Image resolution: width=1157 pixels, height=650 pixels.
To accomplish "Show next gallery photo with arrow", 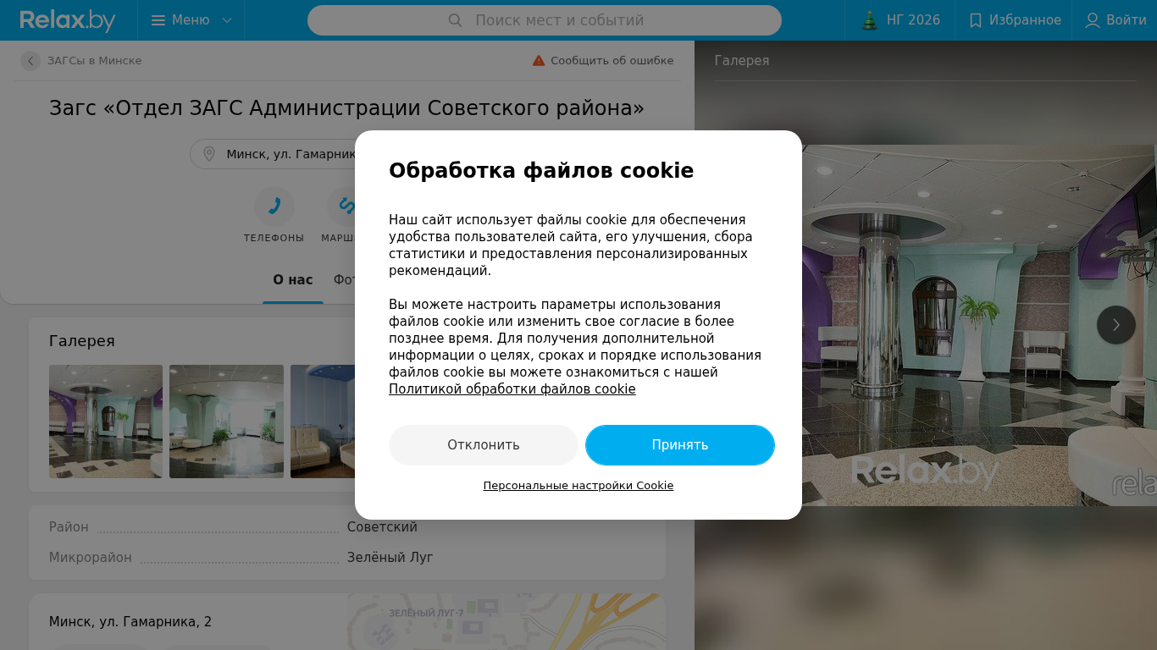I will point(1116,325).
